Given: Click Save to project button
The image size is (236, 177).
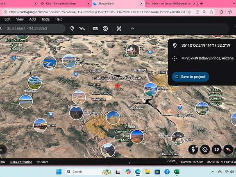Looking at the screenshot, I should tap(191, 77).
